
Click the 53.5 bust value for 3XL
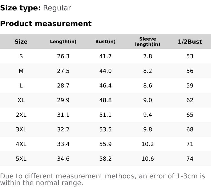pyautogui.click(x=105, y=129)
